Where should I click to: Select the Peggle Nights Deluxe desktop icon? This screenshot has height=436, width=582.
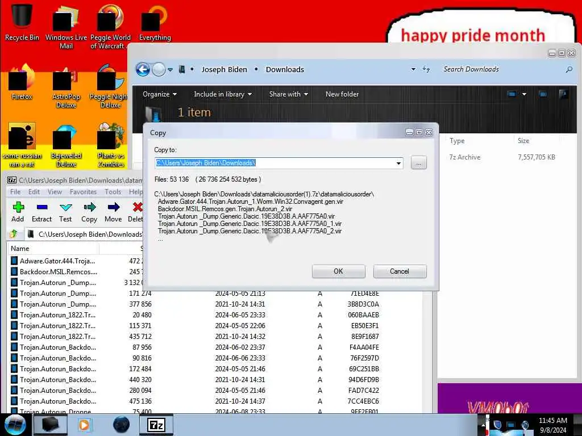[x=109, y=87]
